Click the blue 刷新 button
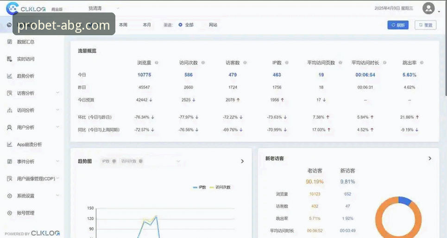447x238 pixels. point(398,25)
